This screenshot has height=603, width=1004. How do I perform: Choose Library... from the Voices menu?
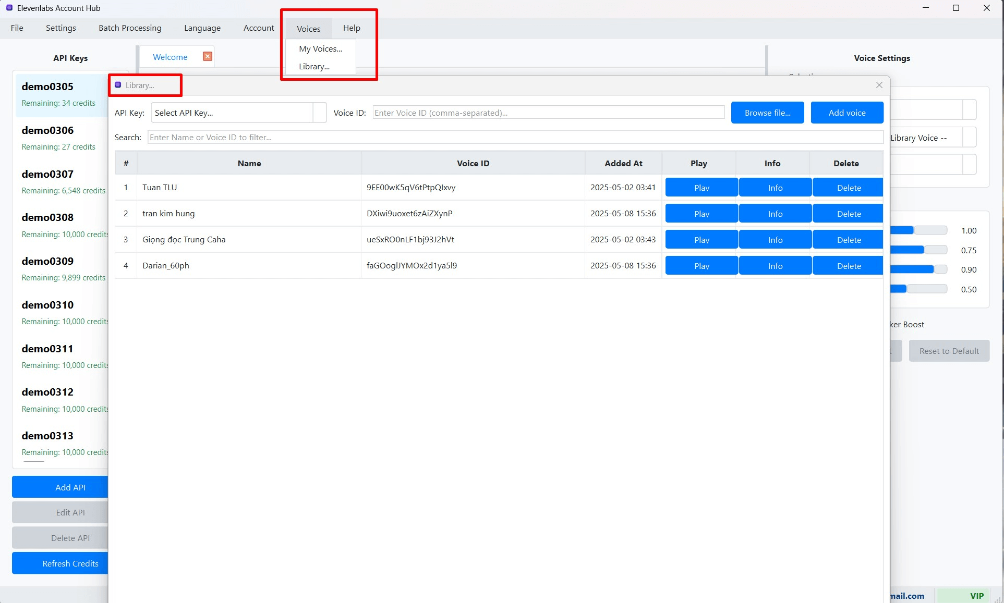point(314,66)
